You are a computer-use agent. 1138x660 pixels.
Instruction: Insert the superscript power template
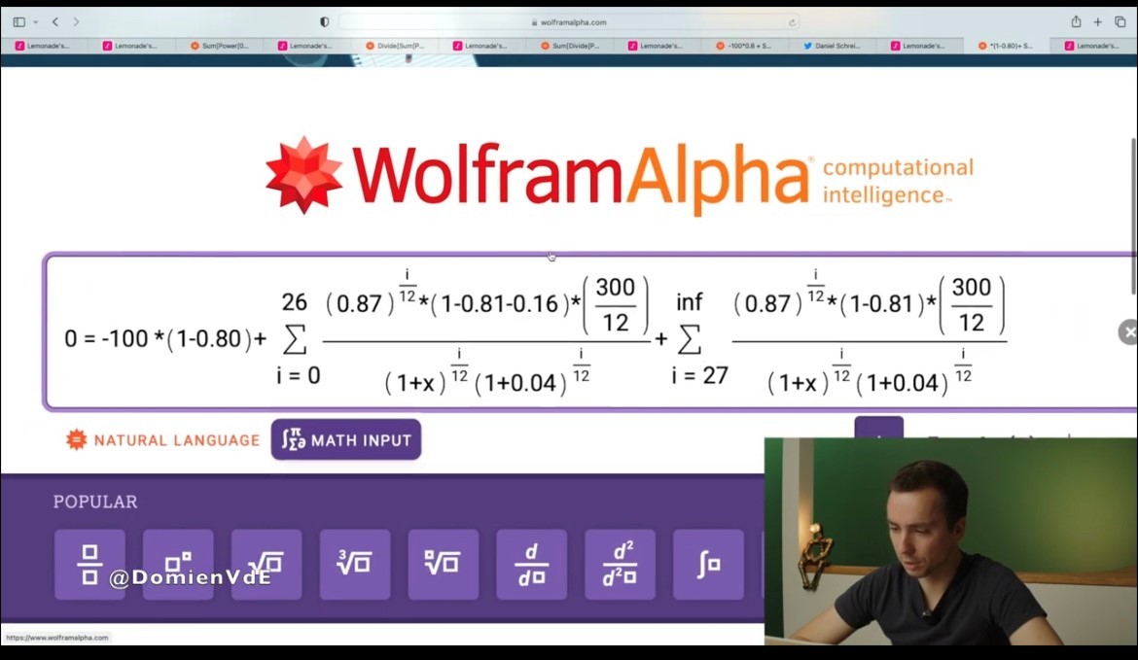click(x=178, y=564)
